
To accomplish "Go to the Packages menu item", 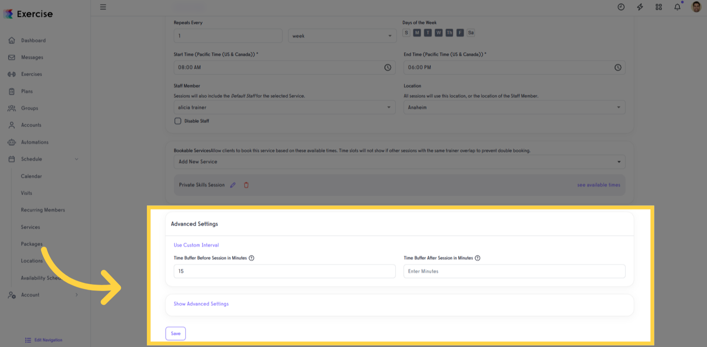I will [32, 243].
